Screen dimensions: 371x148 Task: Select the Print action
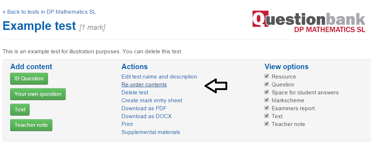point(127,124)
